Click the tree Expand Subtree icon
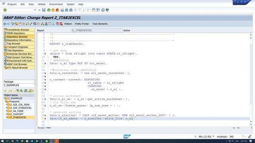Screen dimensions: 255x143 [x=18, y=91]
